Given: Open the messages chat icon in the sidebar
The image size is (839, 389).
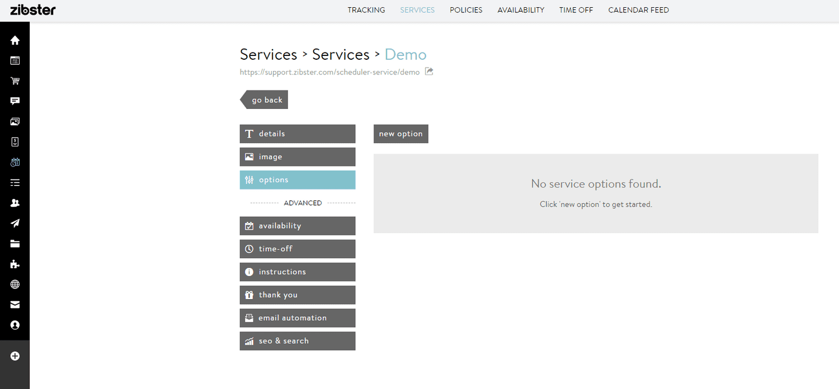Looking at the screenshot, I should tap(15, 101).
